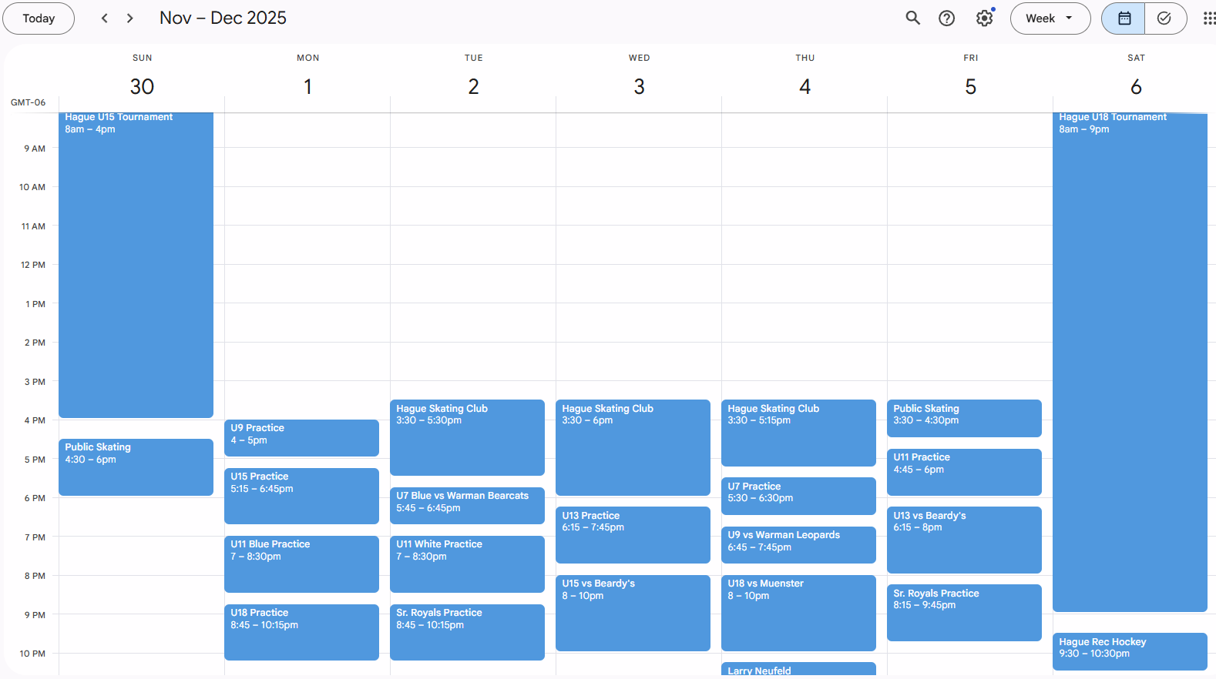Open the settings gear menu
The width and height of the screenshot is (1216, 679).
[984, 18]
